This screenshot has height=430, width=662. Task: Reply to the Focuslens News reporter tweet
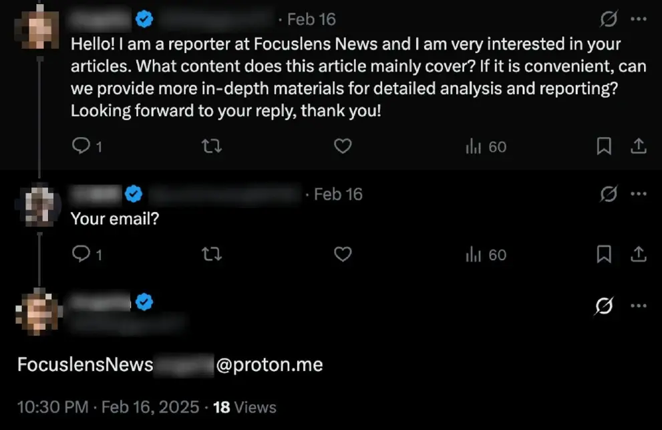pos(80,146)
